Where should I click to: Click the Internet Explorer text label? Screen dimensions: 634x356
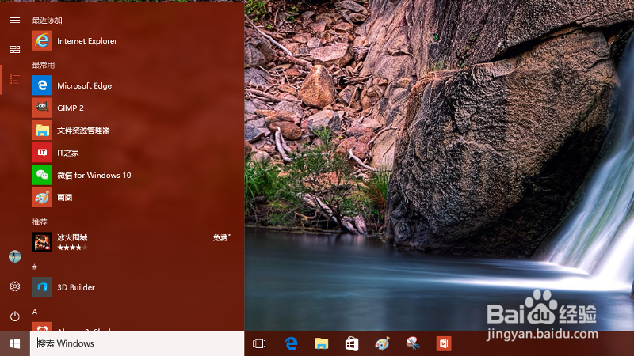(x=87, y=41)
